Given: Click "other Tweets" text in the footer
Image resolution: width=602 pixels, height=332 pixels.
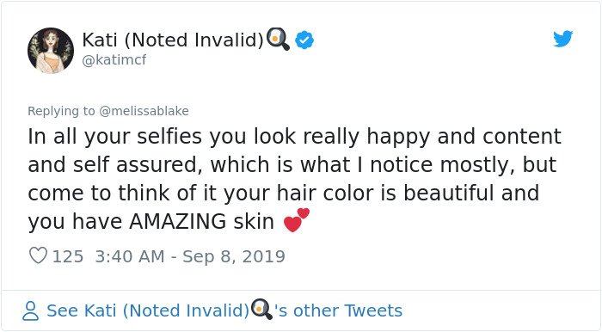Looking at the screenshot, I should [347, 310].
